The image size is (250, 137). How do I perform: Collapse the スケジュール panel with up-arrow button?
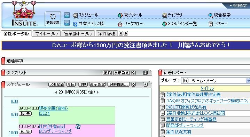point(145,84)
